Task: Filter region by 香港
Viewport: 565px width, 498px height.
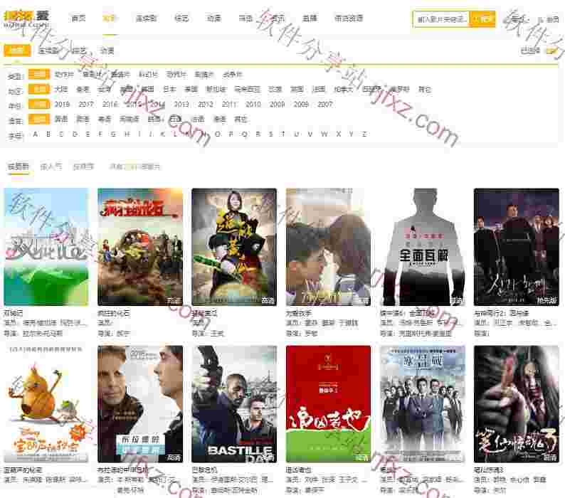Action: 83,90
